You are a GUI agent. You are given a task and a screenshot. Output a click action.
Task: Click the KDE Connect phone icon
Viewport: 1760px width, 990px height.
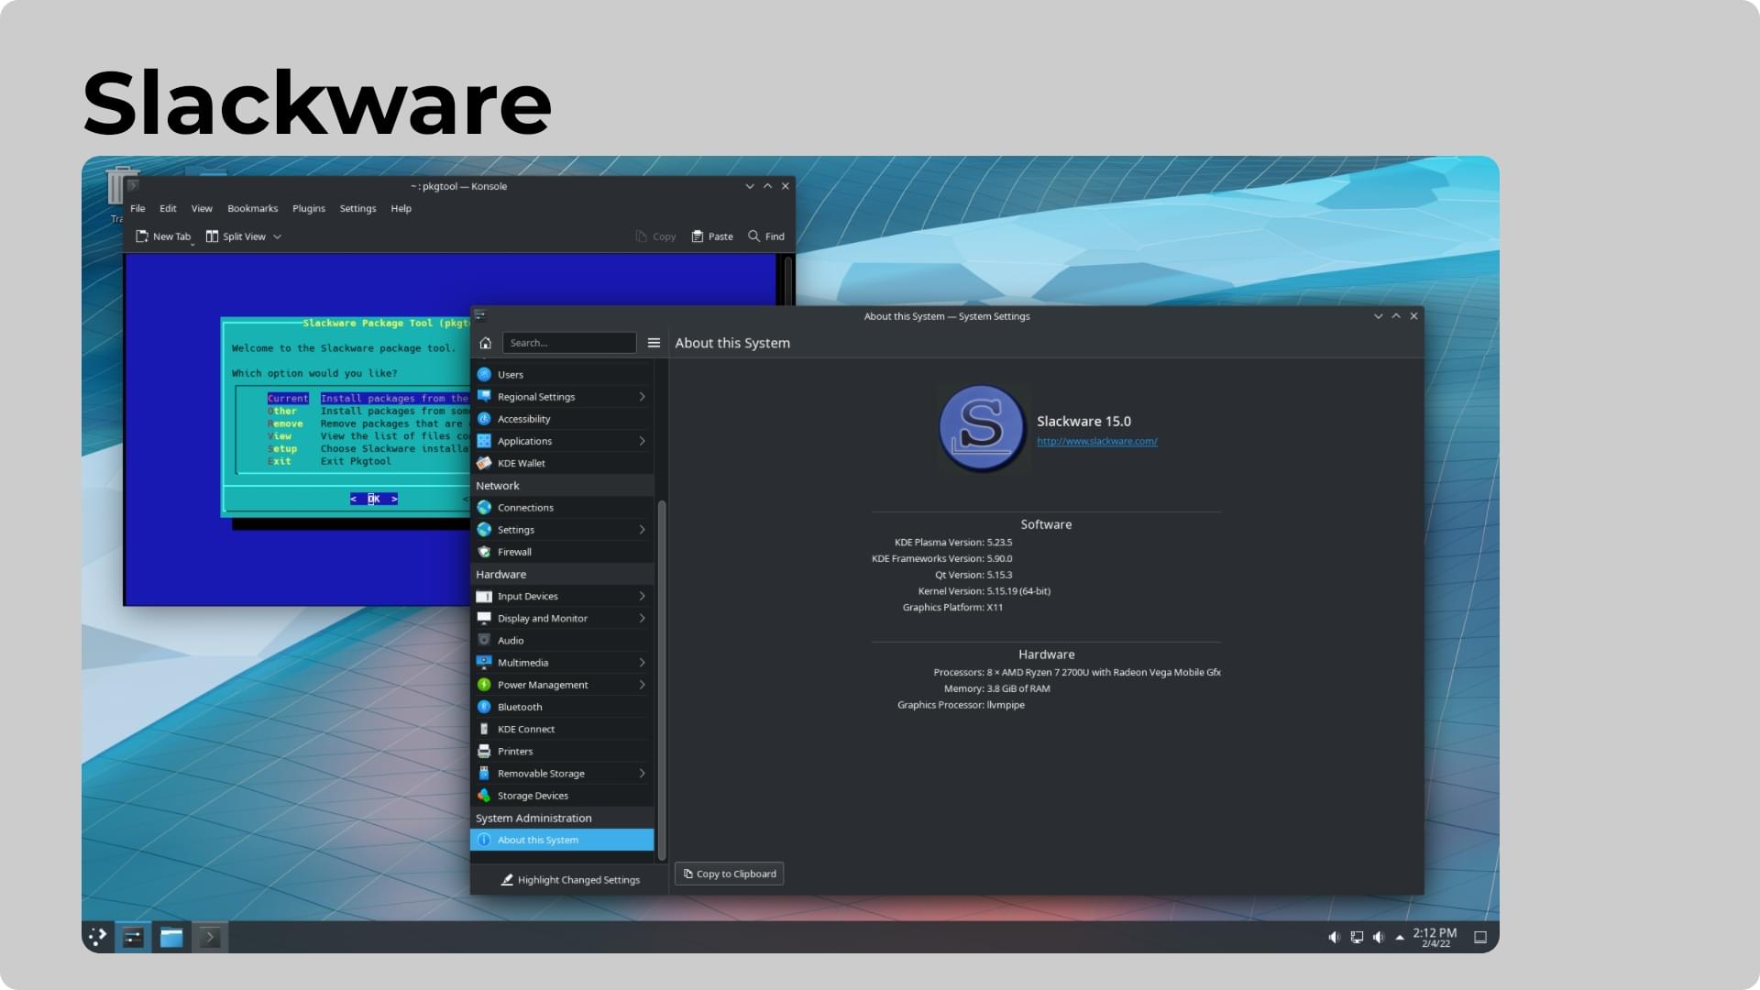(x=484, y=729)
